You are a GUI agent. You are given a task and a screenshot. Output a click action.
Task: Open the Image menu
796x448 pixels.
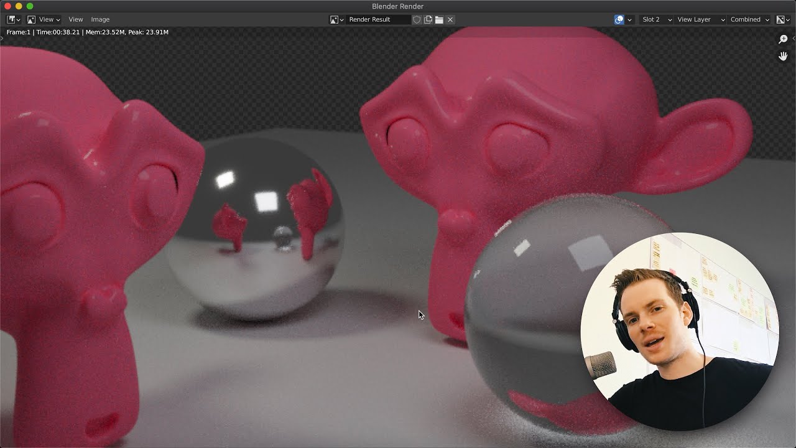tap(100, 19)
